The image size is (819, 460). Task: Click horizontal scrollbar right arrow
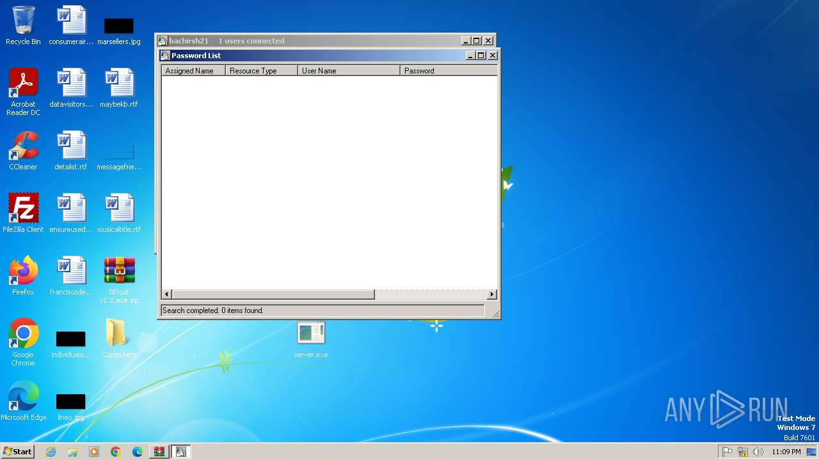tap(492, 295)
